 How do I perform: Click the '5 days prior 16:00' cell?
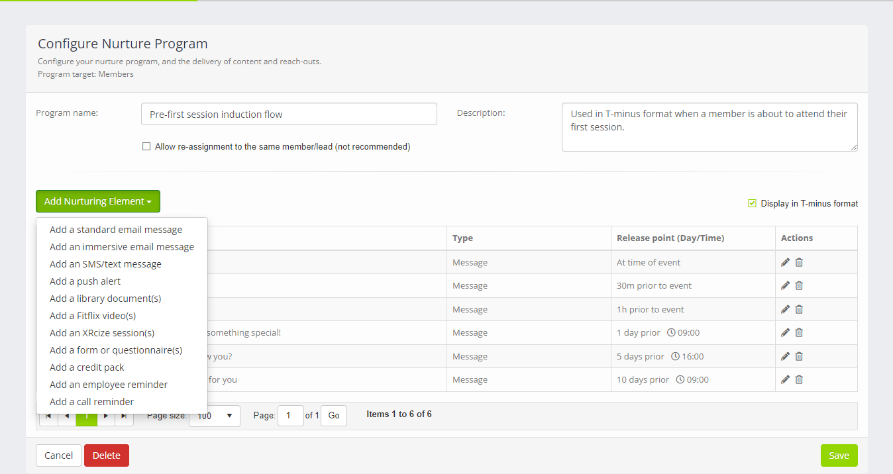tap(693, 356)
